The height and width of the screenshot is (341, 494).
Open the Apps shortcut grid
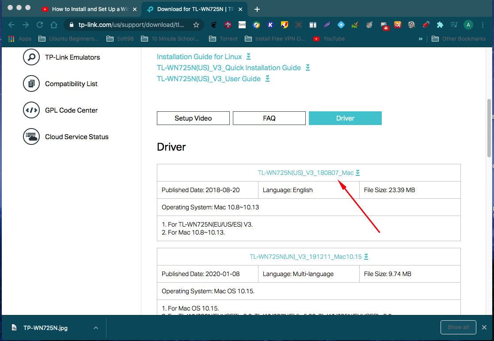pos(19,39)
